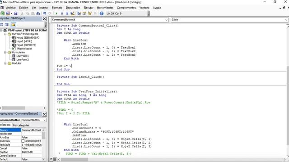Open the Ayuda menu

pyautogui.click(x=157, y=8)
